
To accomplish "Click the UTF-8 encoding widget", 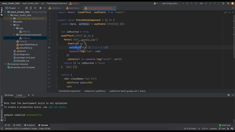I will click(205, 129).
